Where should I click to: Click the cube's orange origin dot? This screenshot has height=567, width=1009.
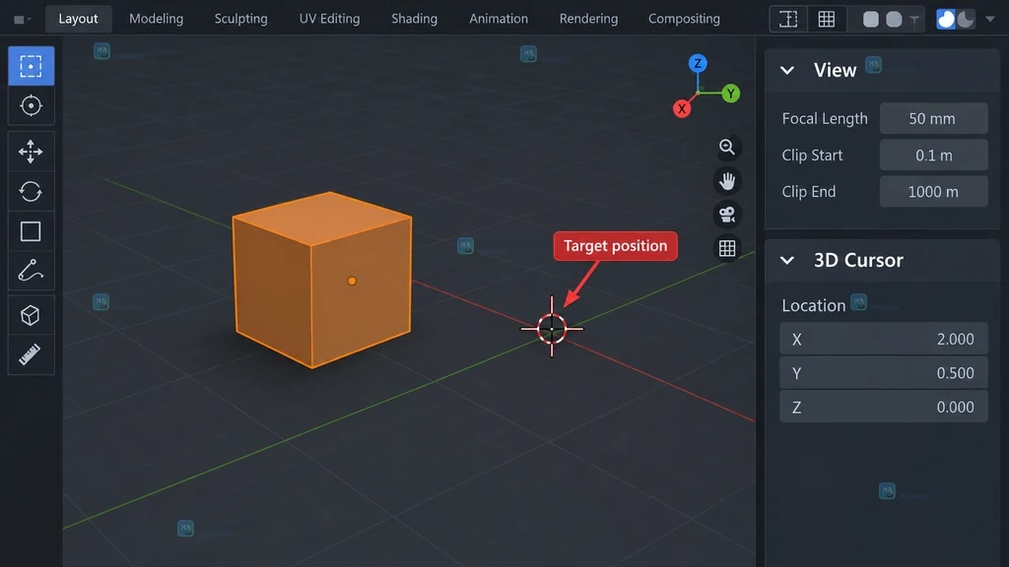pyautogui.click(x=352, y=281)
